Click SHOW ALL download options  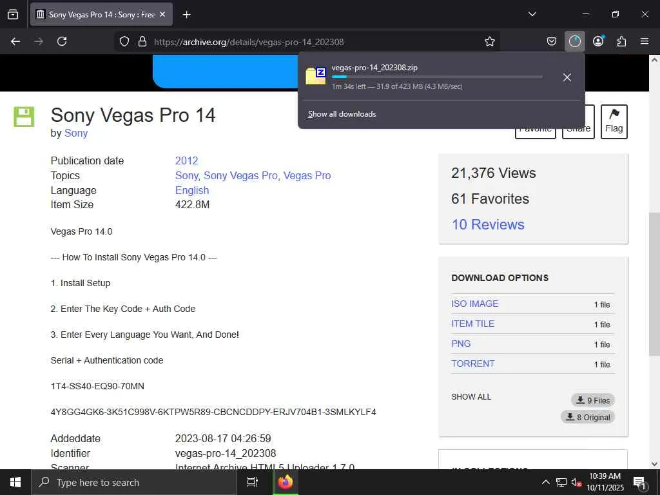(471, 397)
